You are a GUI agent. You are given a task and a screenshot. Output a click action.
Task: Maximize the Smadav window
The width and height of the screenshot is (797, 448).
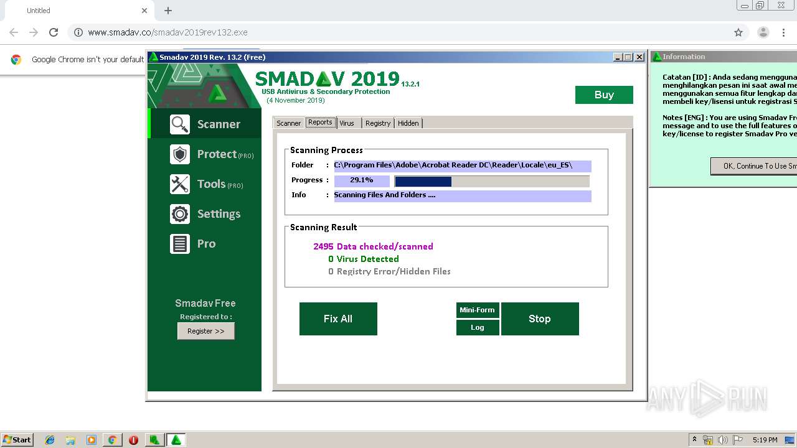point(628,57)
